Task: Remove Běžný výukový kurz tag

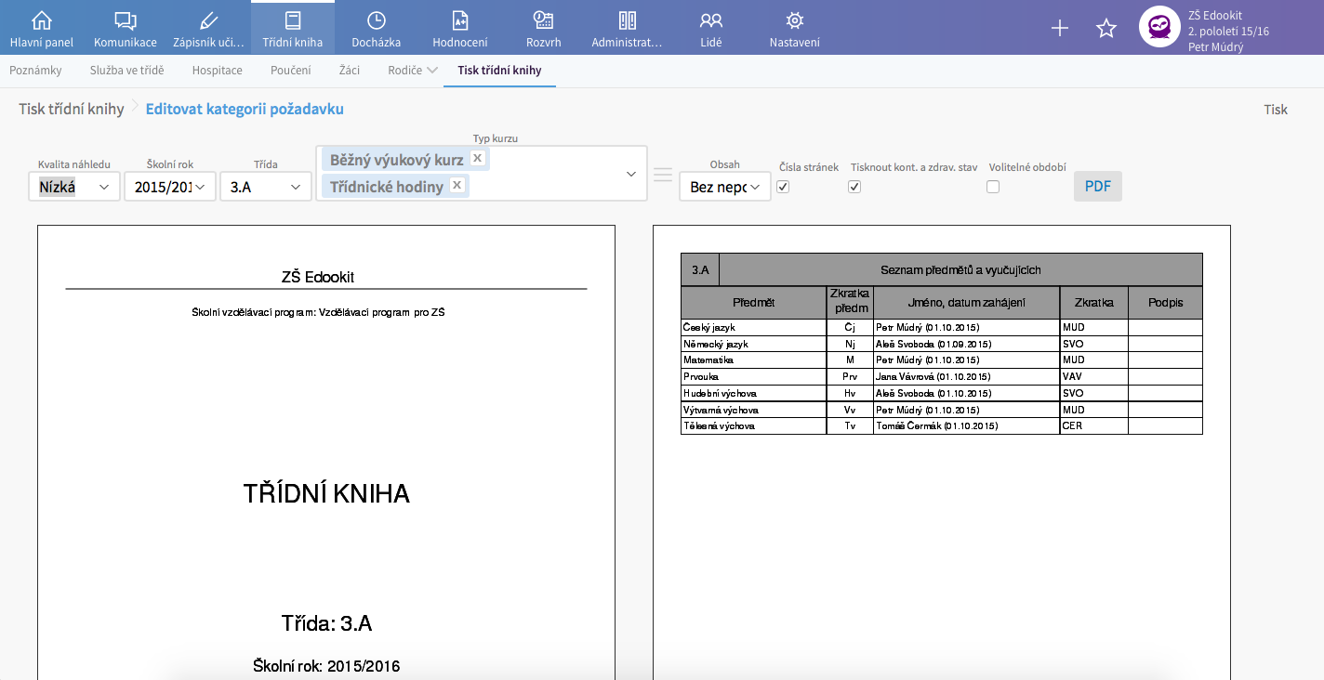Action: point(477,158)
